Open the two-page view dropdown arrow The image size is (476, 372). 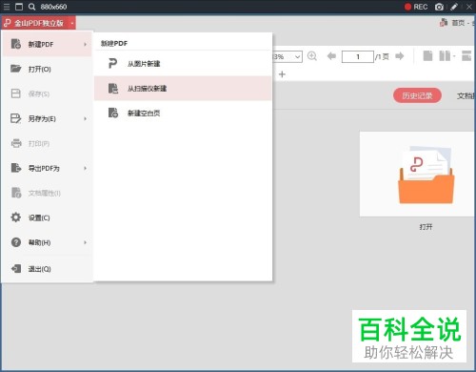point(454,56)
